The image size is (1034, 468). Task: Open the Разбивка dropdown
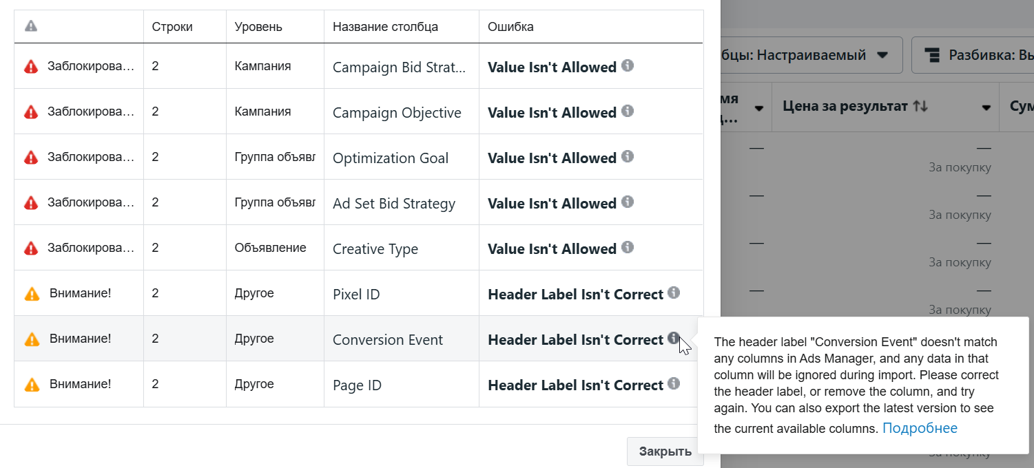973,55
